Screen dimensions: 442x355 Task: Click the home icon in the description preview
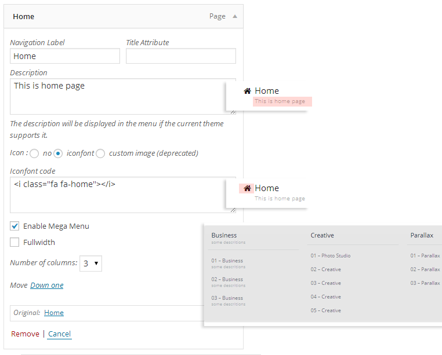click(x=247, y=91)
